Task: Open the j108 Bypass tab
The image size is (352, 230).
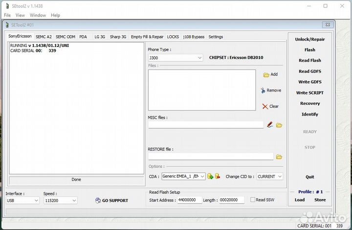Action: point(194,37)
